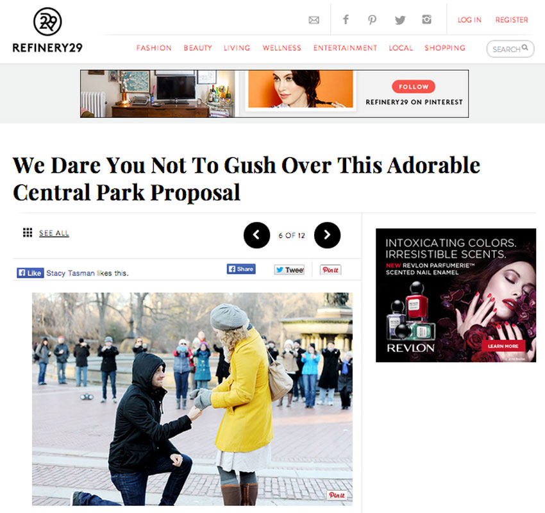Select the Wellness menu item
The height and width of the screenshot is (513, 545).
pyautogui.click(x=282, y=48)
